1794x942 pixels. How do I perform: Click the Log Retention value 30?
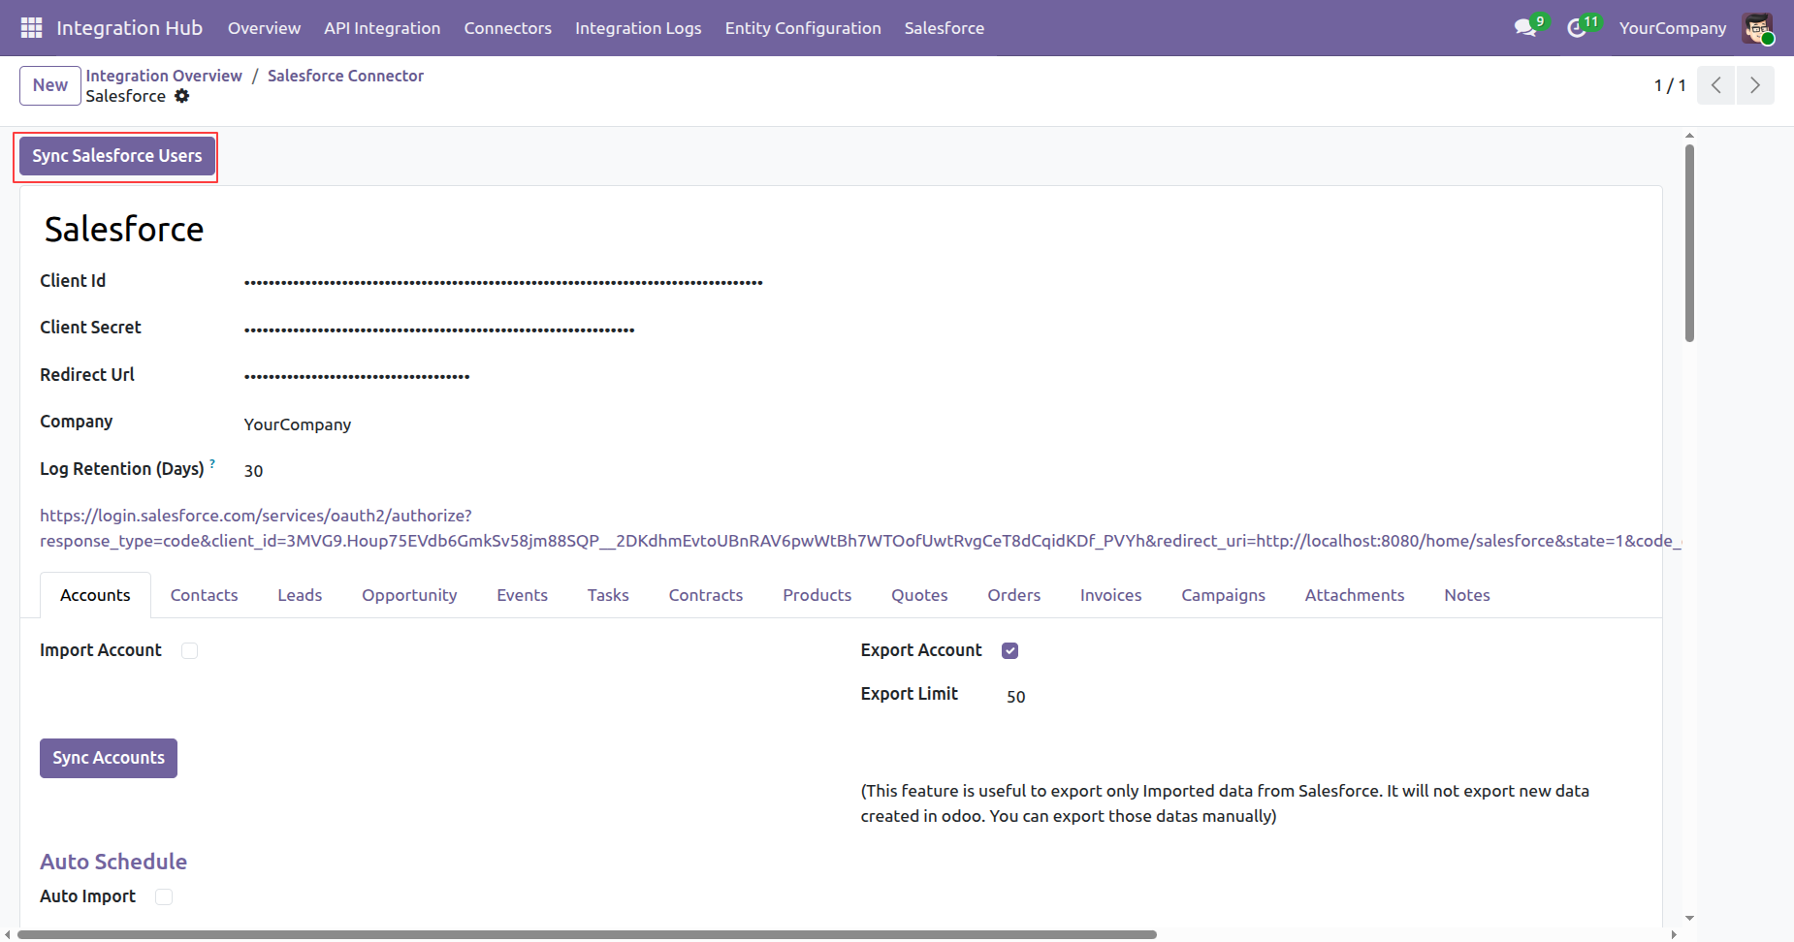coord(253,471)
